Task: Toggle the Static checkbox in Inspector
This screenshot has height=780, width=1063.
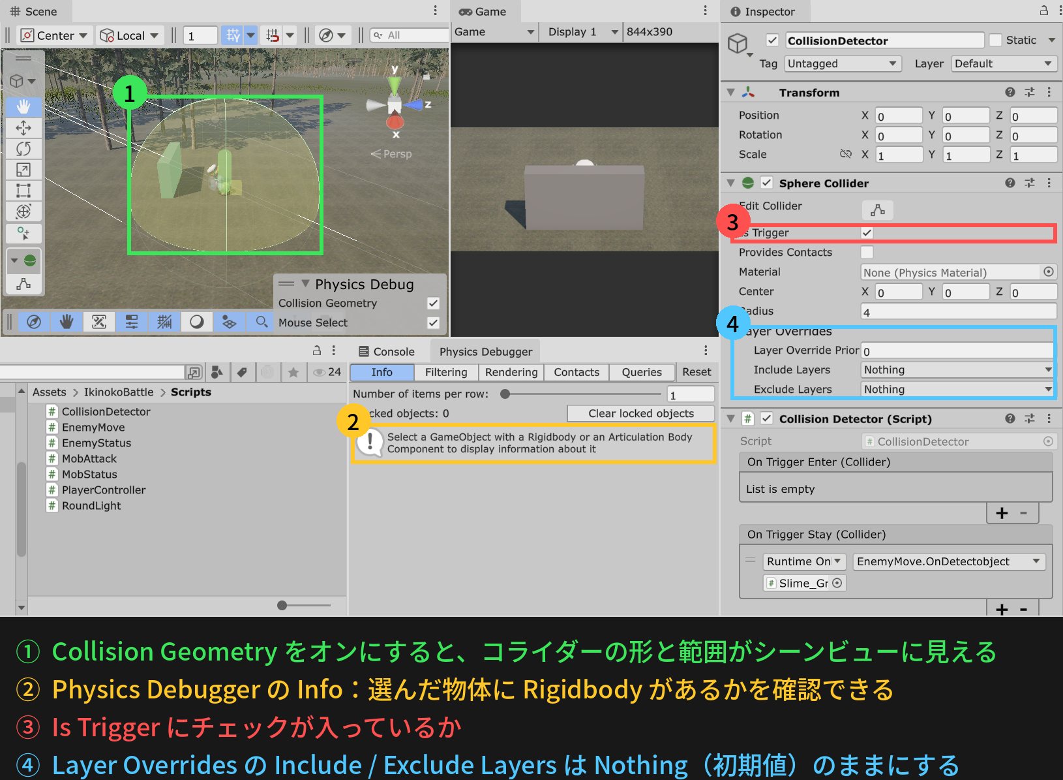Action: tap(995, 40)
